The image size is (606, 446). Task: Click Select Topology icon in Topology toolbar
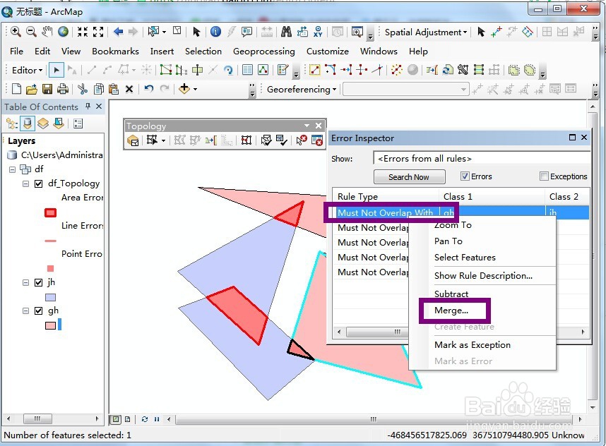coord(133,140)
